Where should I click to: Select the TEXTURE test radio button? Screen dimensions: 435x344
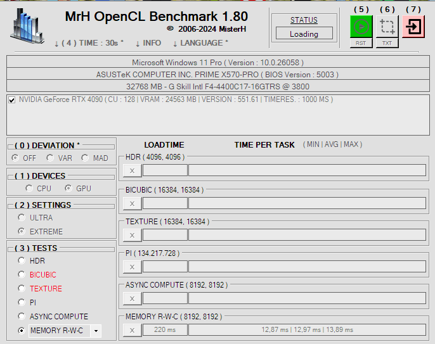click(22, 288)
